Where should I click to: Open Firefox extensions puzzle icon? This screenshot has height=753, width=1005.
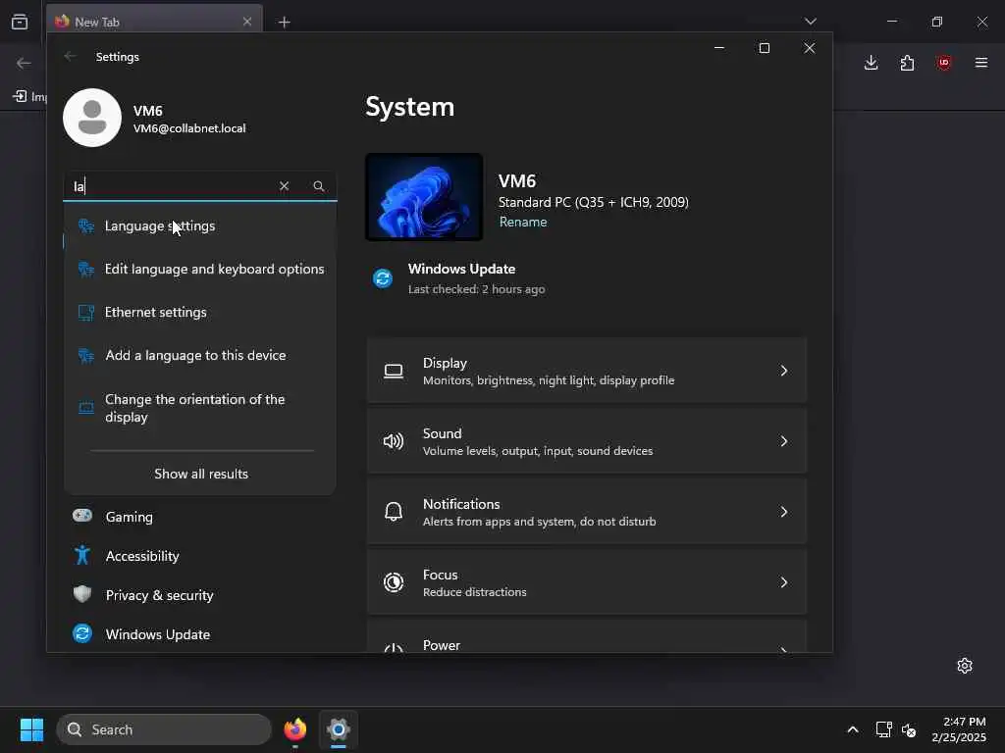(x=907, y=63)
